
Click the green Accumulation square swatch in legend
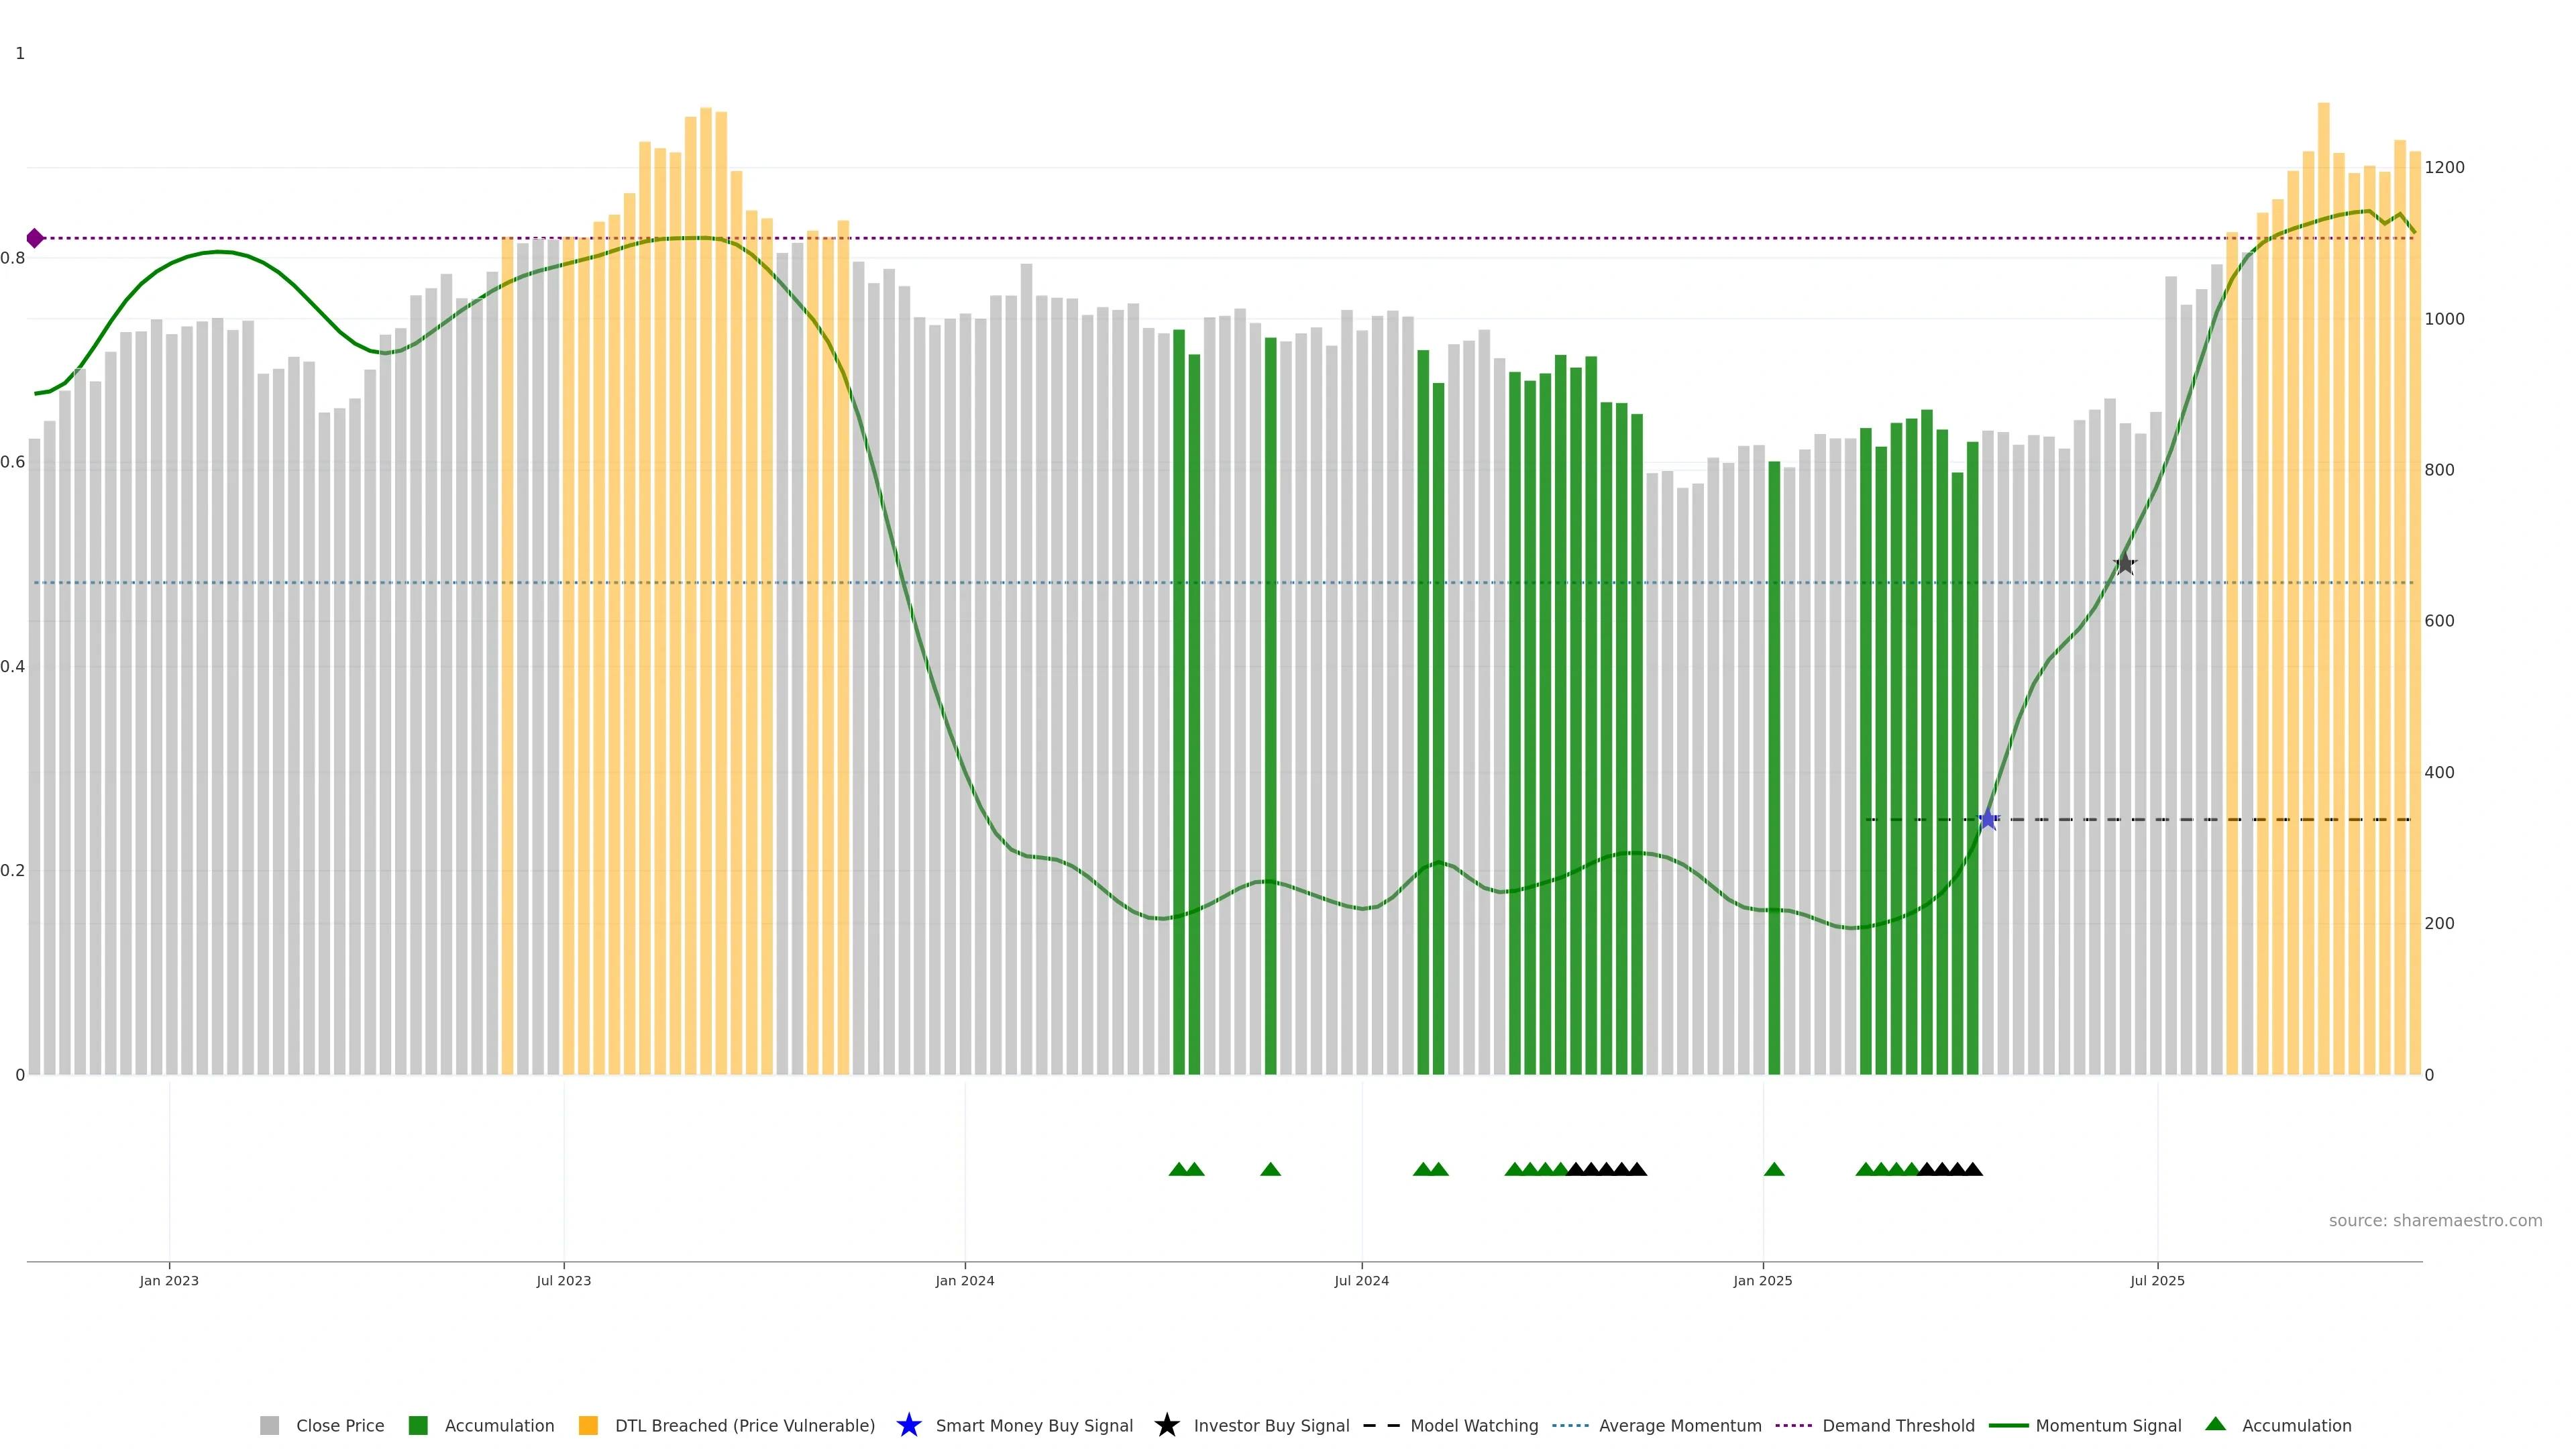418,1425
